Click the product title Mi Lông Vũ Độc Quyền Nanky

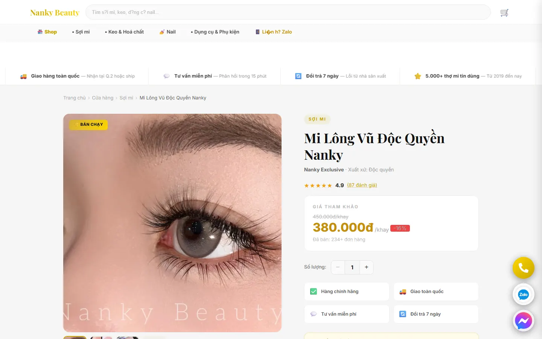(374, 147)
